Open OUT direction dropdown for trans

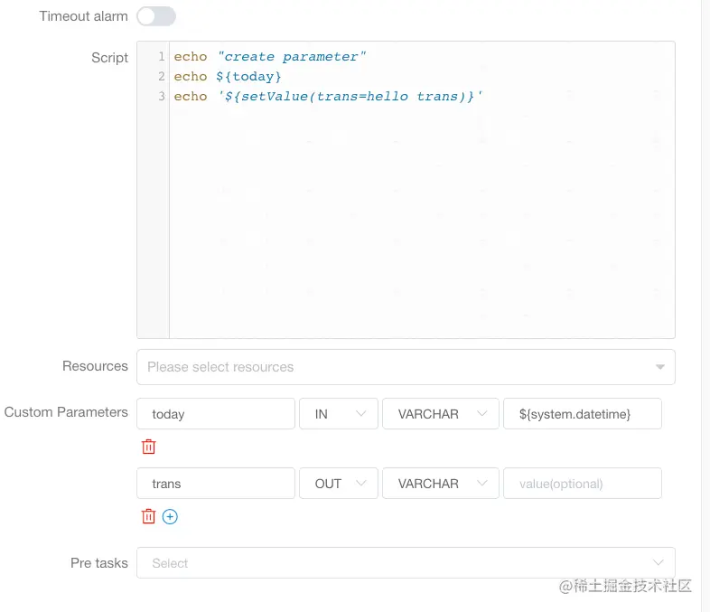(x=339, y=484)
